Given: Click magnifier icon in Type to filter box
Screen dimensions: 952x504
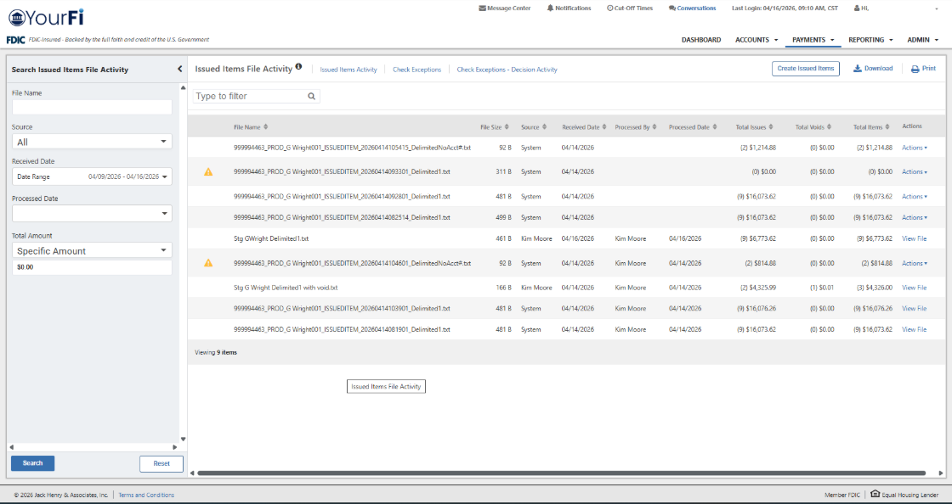Looking at the screenshot, I should tap(311, 97).
